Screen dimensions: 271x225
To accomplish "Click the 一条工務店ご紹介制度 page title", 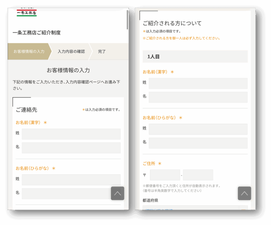I will [x=37, y=33].
